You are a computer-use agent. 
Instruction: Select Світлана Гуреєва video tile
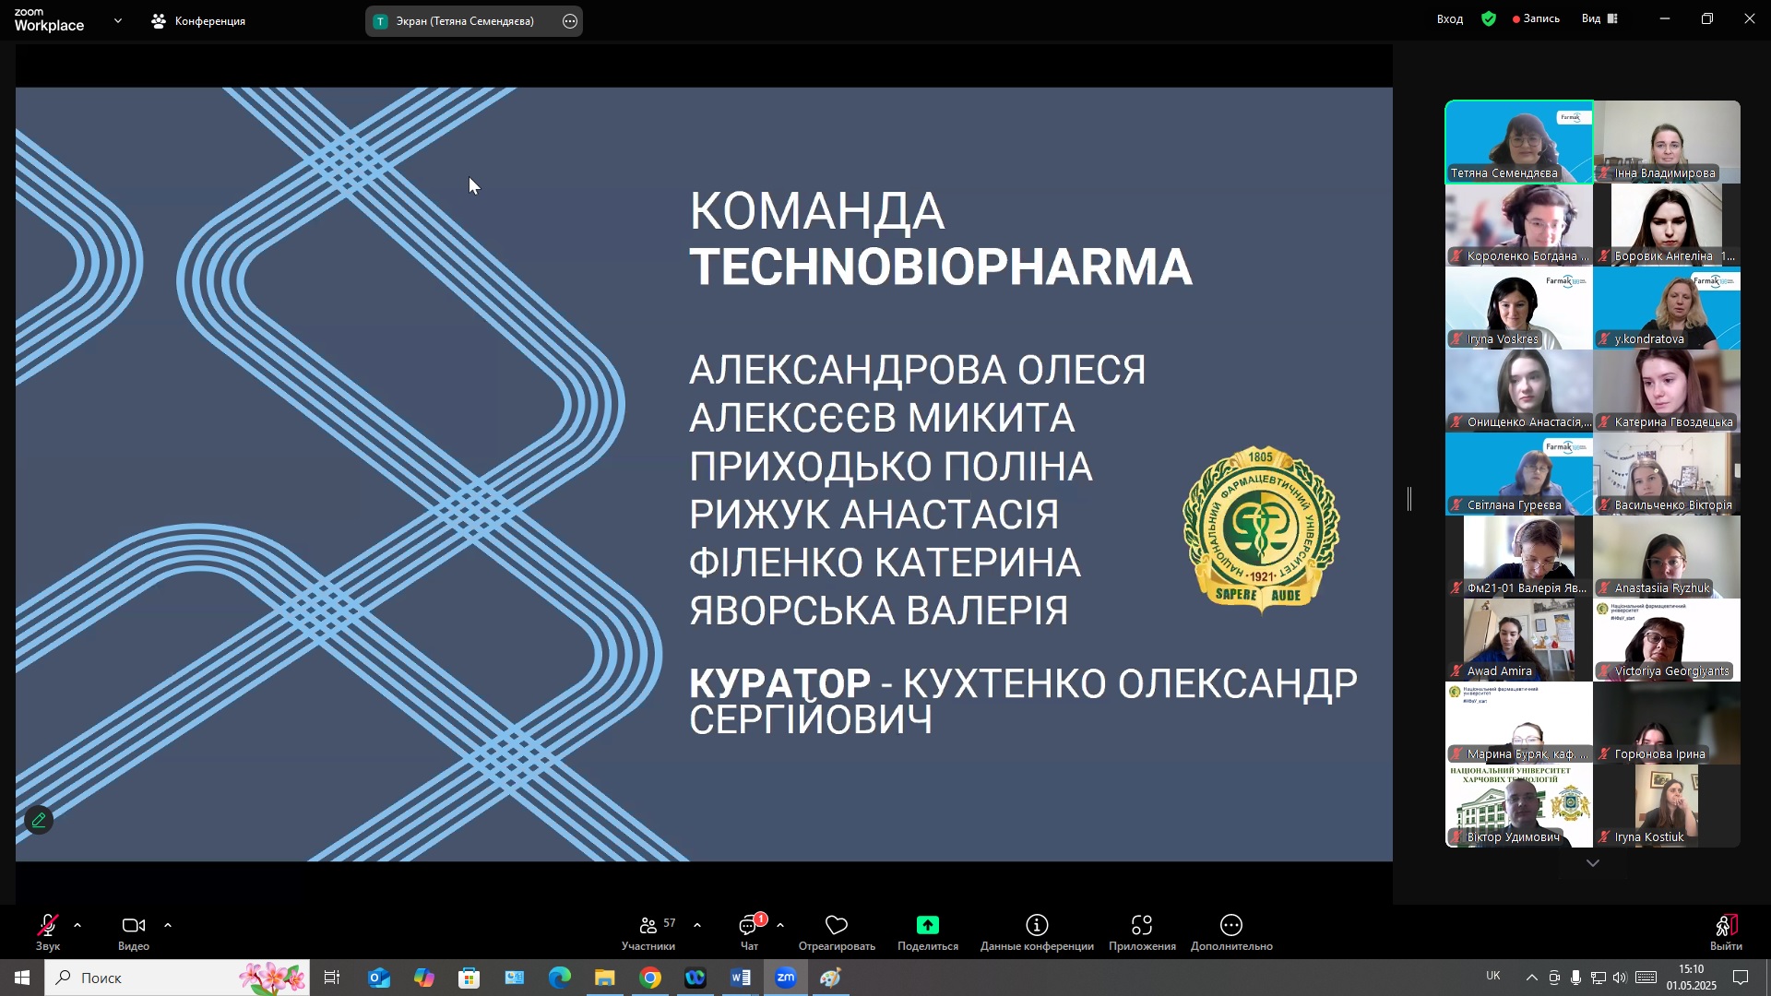point(1519,474)
